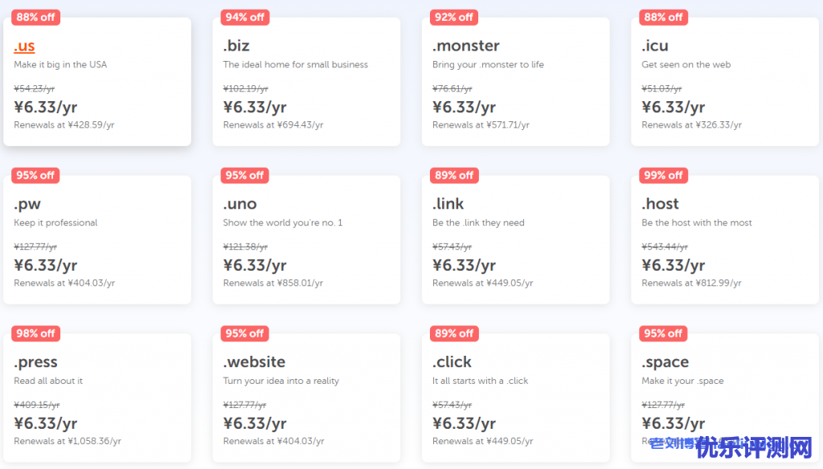Click the 92% off badge on .monster

click(x=454, y=17)
